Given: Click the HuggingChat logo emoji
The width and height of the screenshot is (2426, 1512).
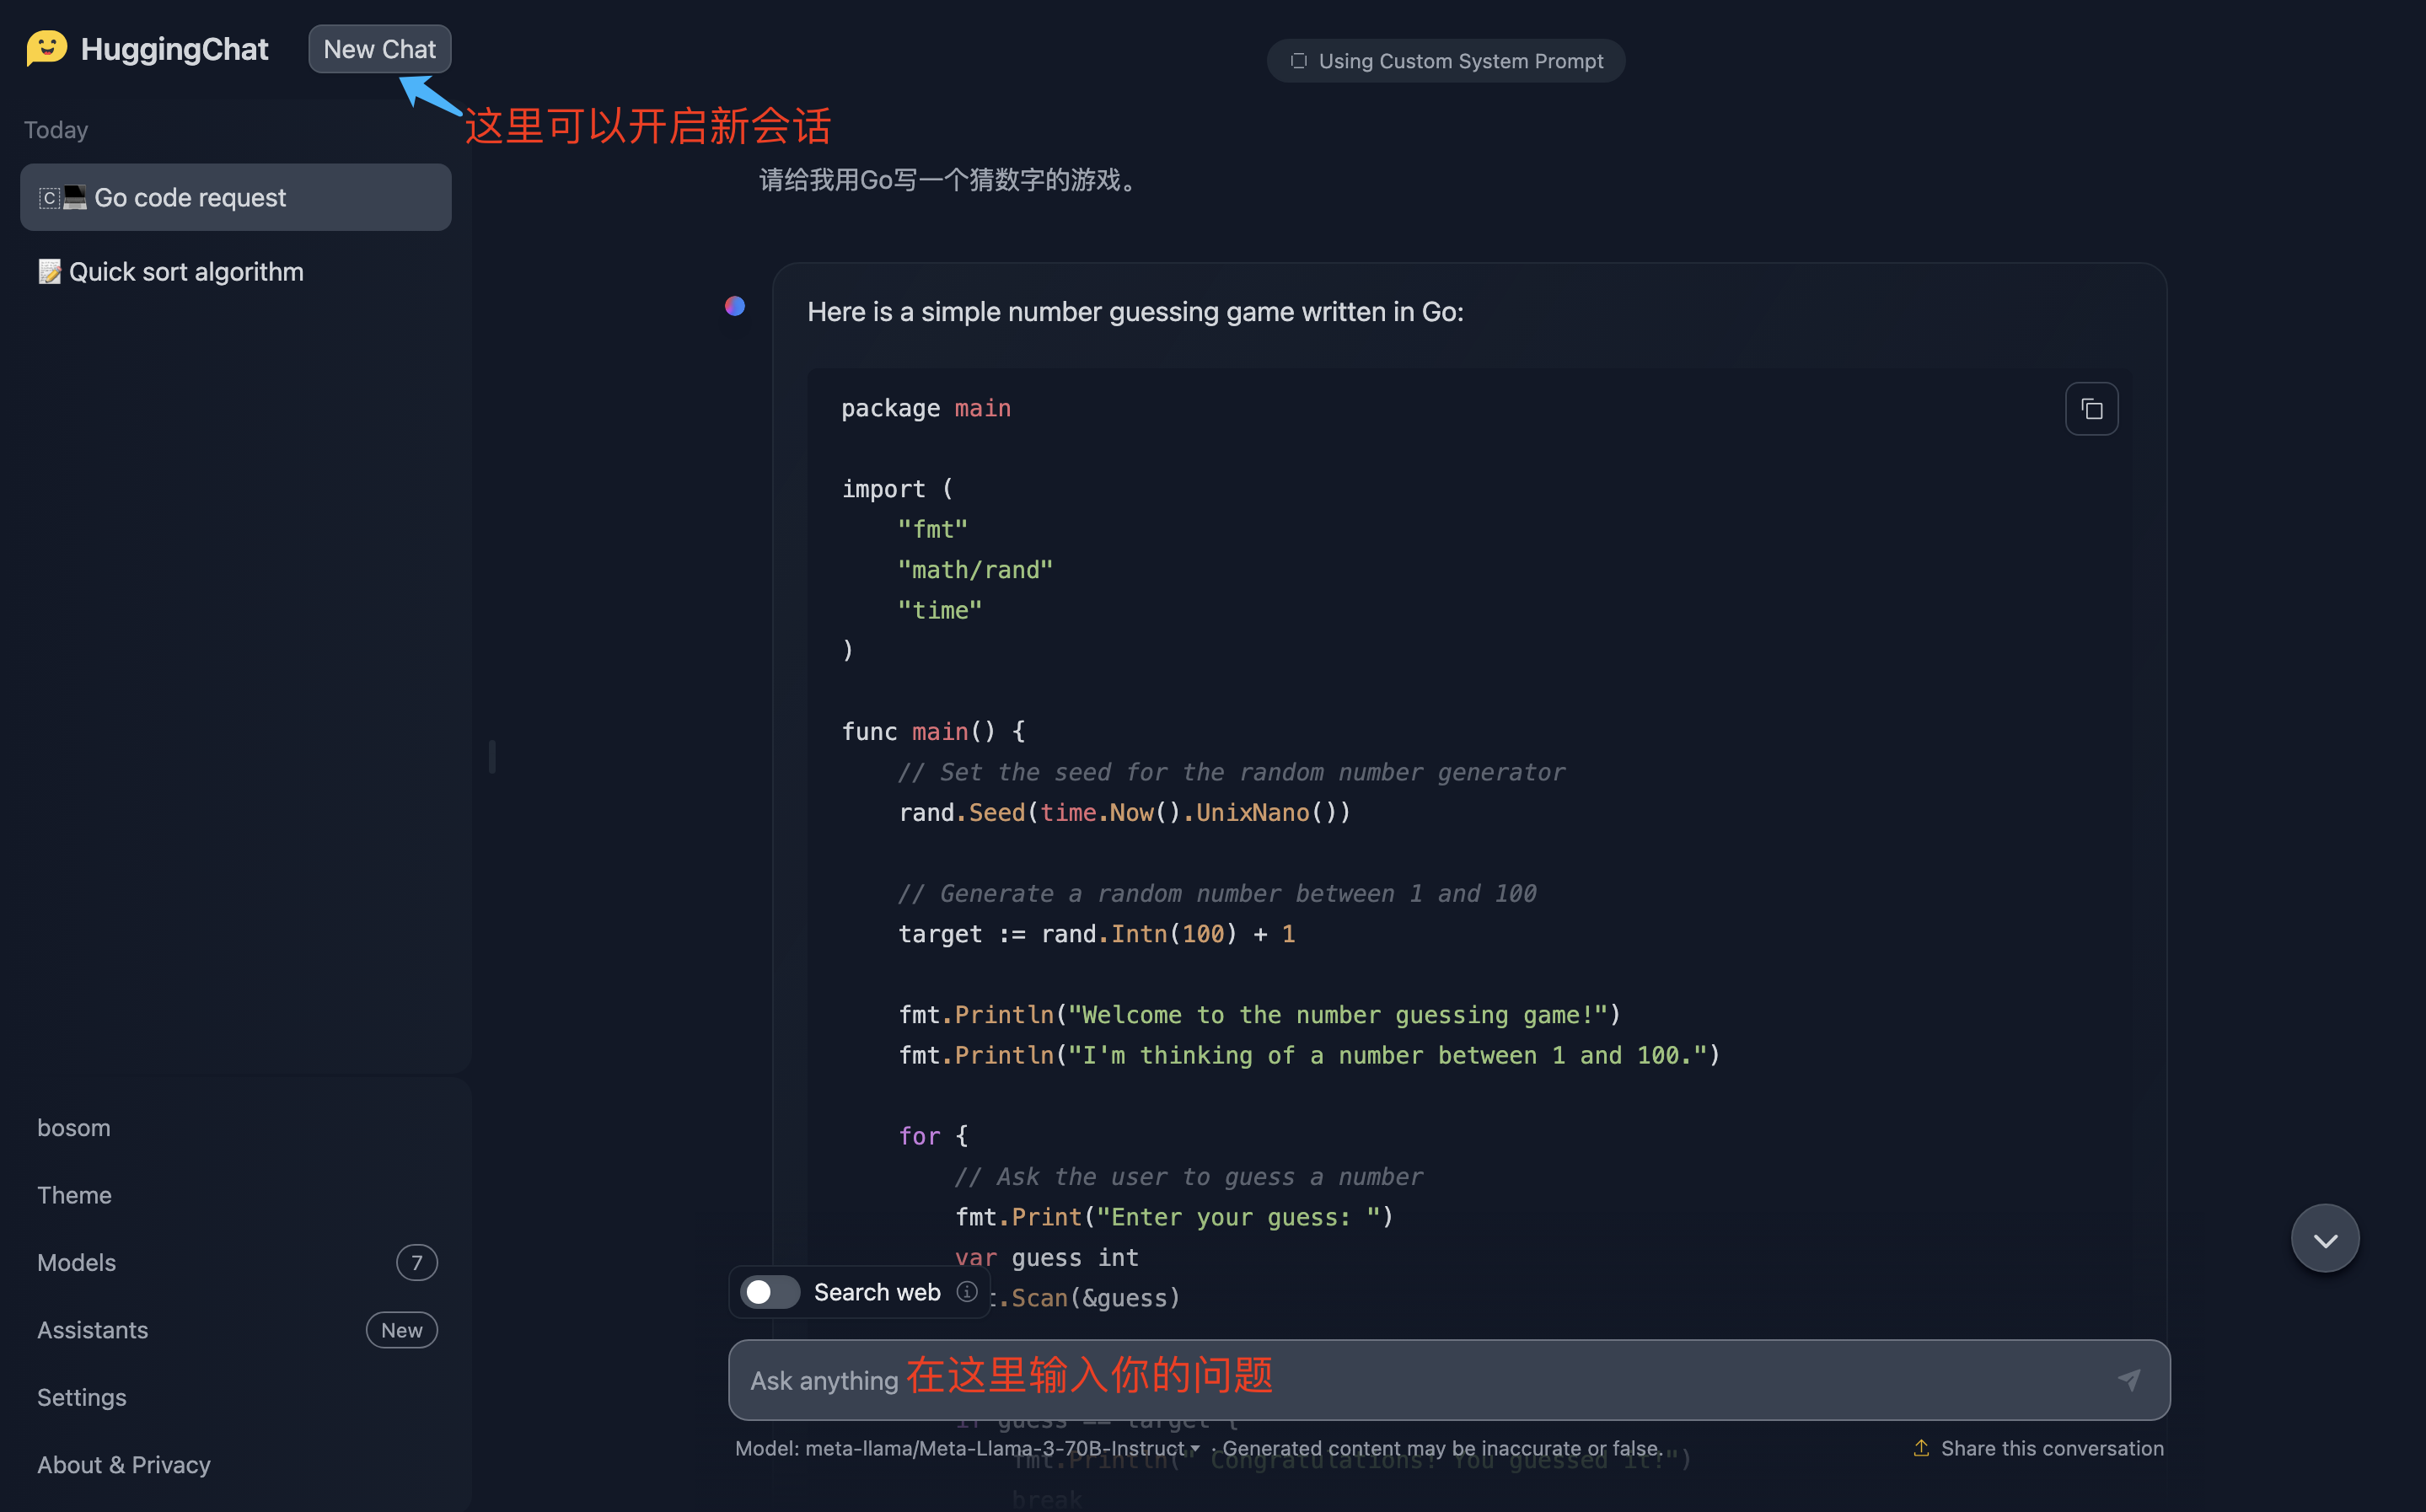Looking at the screenshot, I should coord(46,48).
